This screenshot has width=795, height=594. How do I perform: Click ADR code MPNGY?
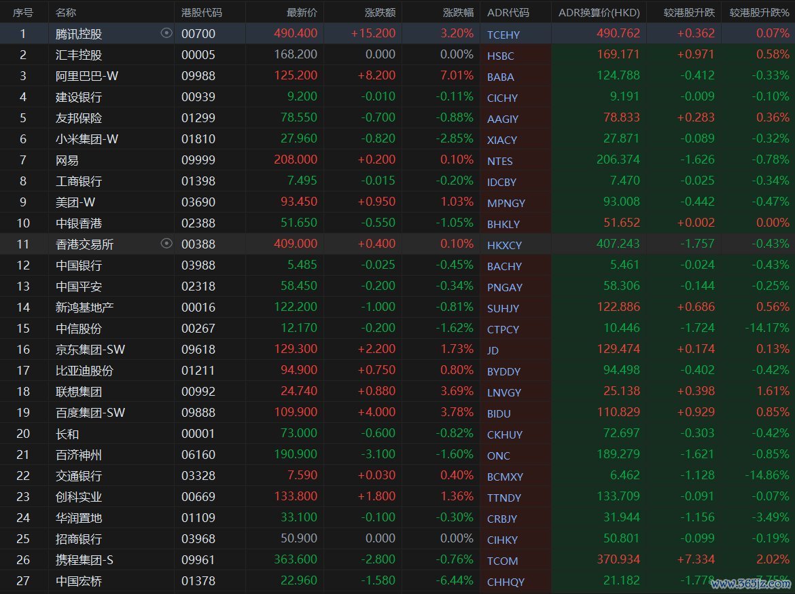[x=506, y=203]
